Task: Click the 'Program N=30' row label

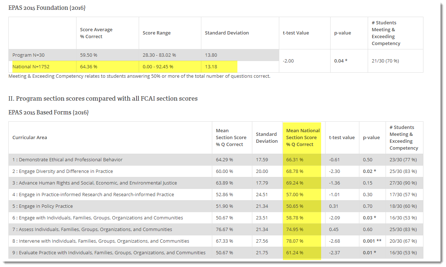Action: (x=28, y=55)
